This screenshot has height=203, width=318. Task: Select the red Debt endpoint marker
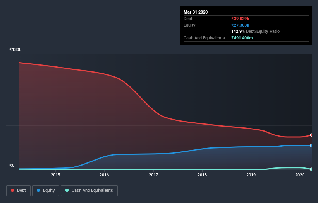point(311,135)
